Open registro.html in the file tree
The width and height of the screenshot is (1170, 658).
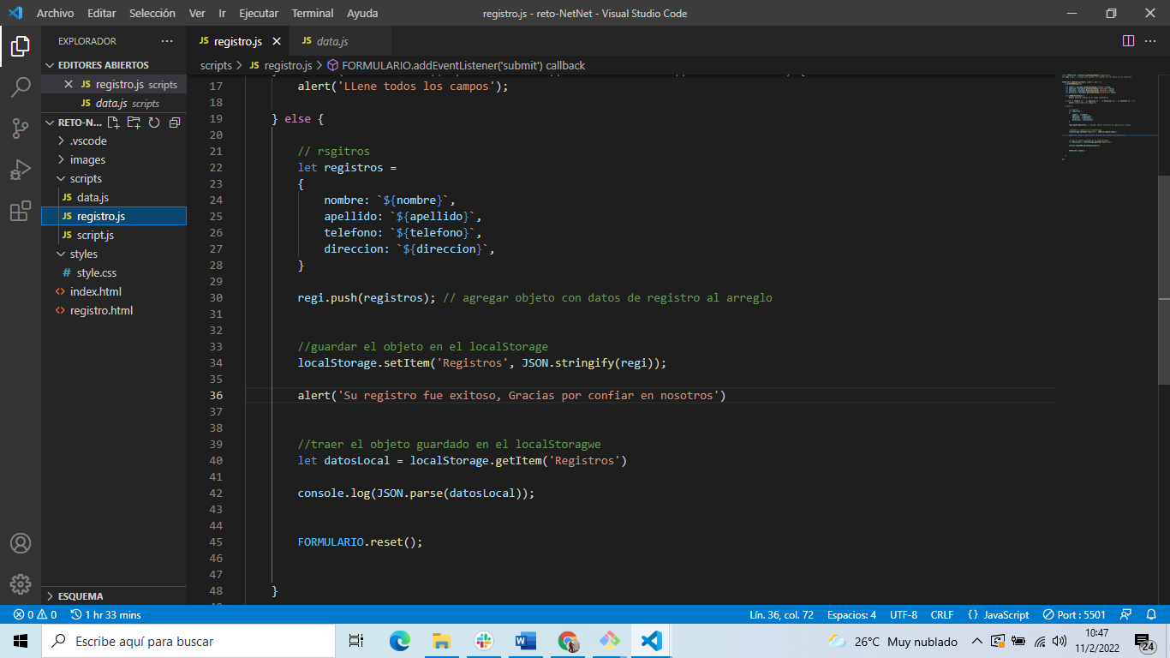click(x=114, y=310)
